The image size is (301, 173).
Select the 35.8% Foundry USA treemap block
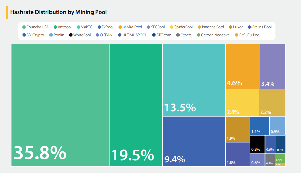[60, 105]
